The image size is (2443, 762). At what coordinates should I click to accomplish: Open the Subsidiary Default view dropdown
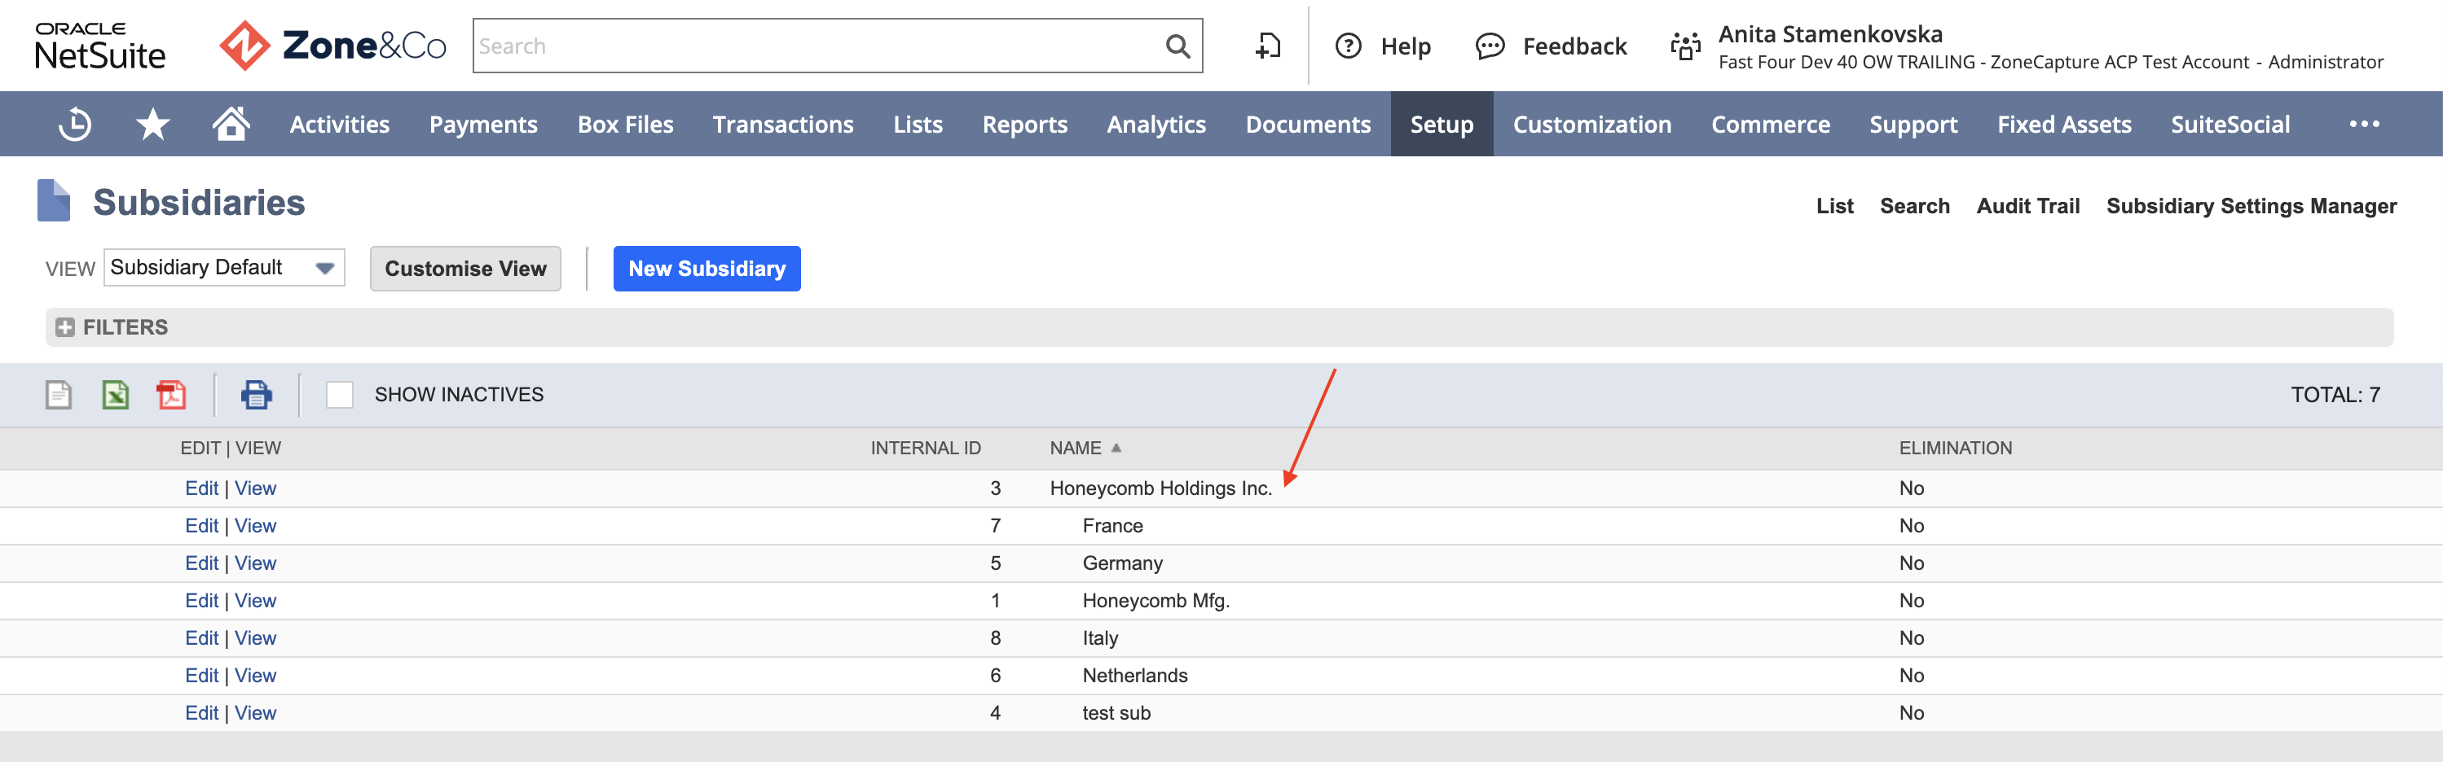click(x=224, y=267)
